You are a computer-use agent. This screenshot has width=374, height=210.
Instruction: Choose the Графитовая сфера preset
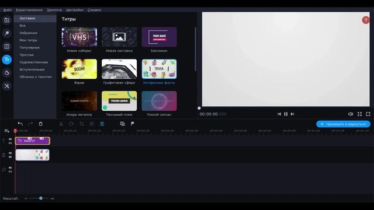119,69
